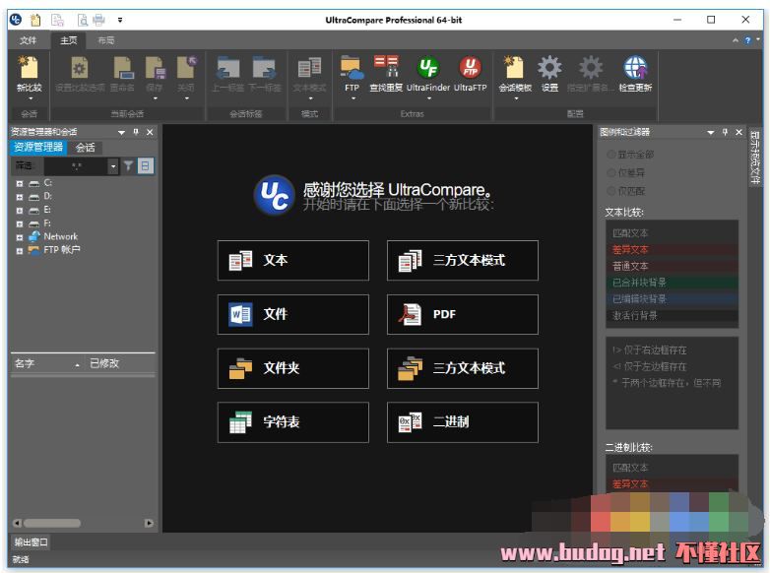The height and width of the screenshot is (573, 770).
Task: Expand the F: drive tree node
Action: point(19,223)
